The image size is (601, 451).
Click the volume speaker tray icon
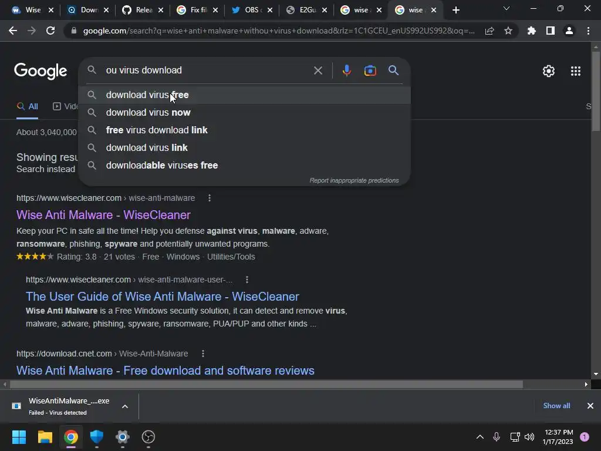pos(529,437)
